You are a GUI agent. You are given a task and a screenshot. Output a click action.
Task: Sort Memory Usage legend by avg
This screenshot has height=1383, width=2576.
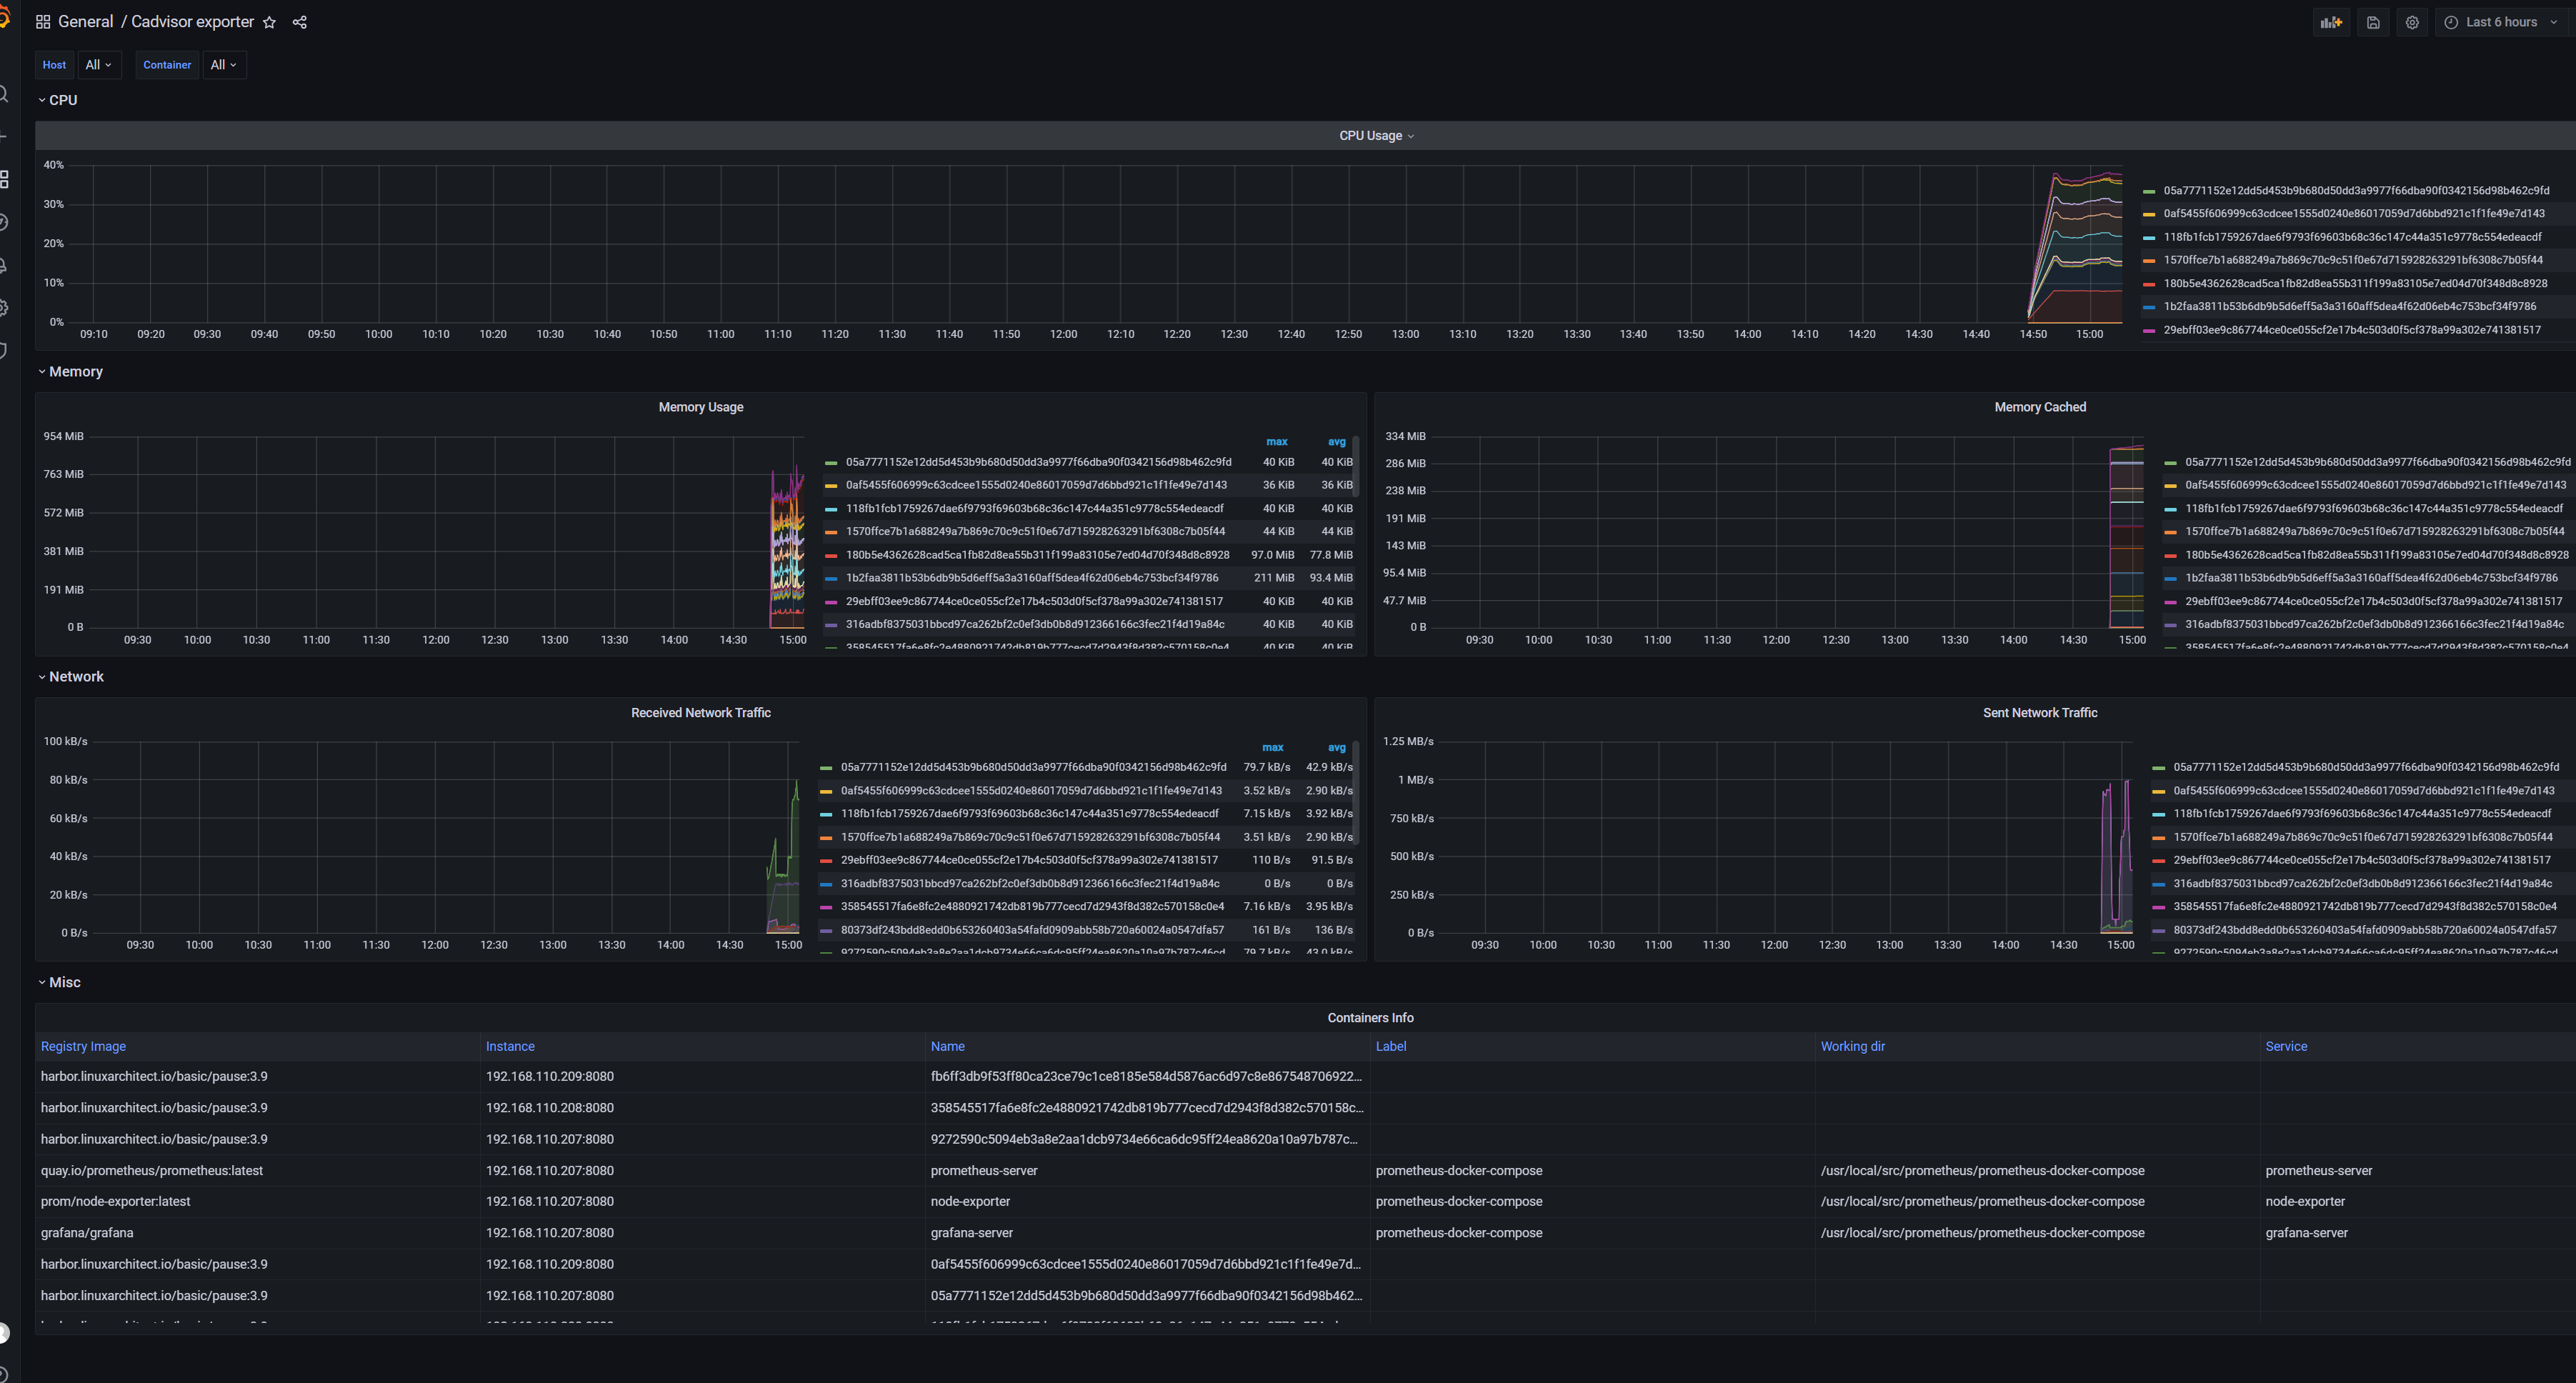pyautogui.click(x=1337, y=442)
